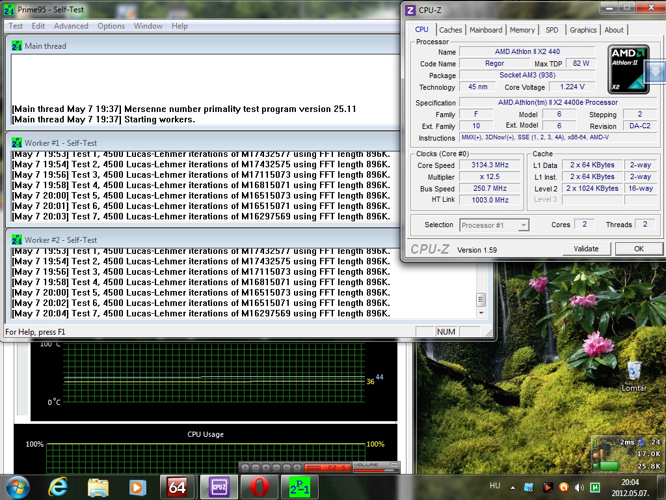
Task: Open Windows Media Player from the taskbar
Action: [137, 487]
